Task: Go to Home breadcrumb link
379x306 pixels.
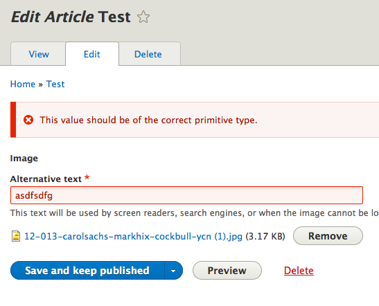Action: click(23, 84)
